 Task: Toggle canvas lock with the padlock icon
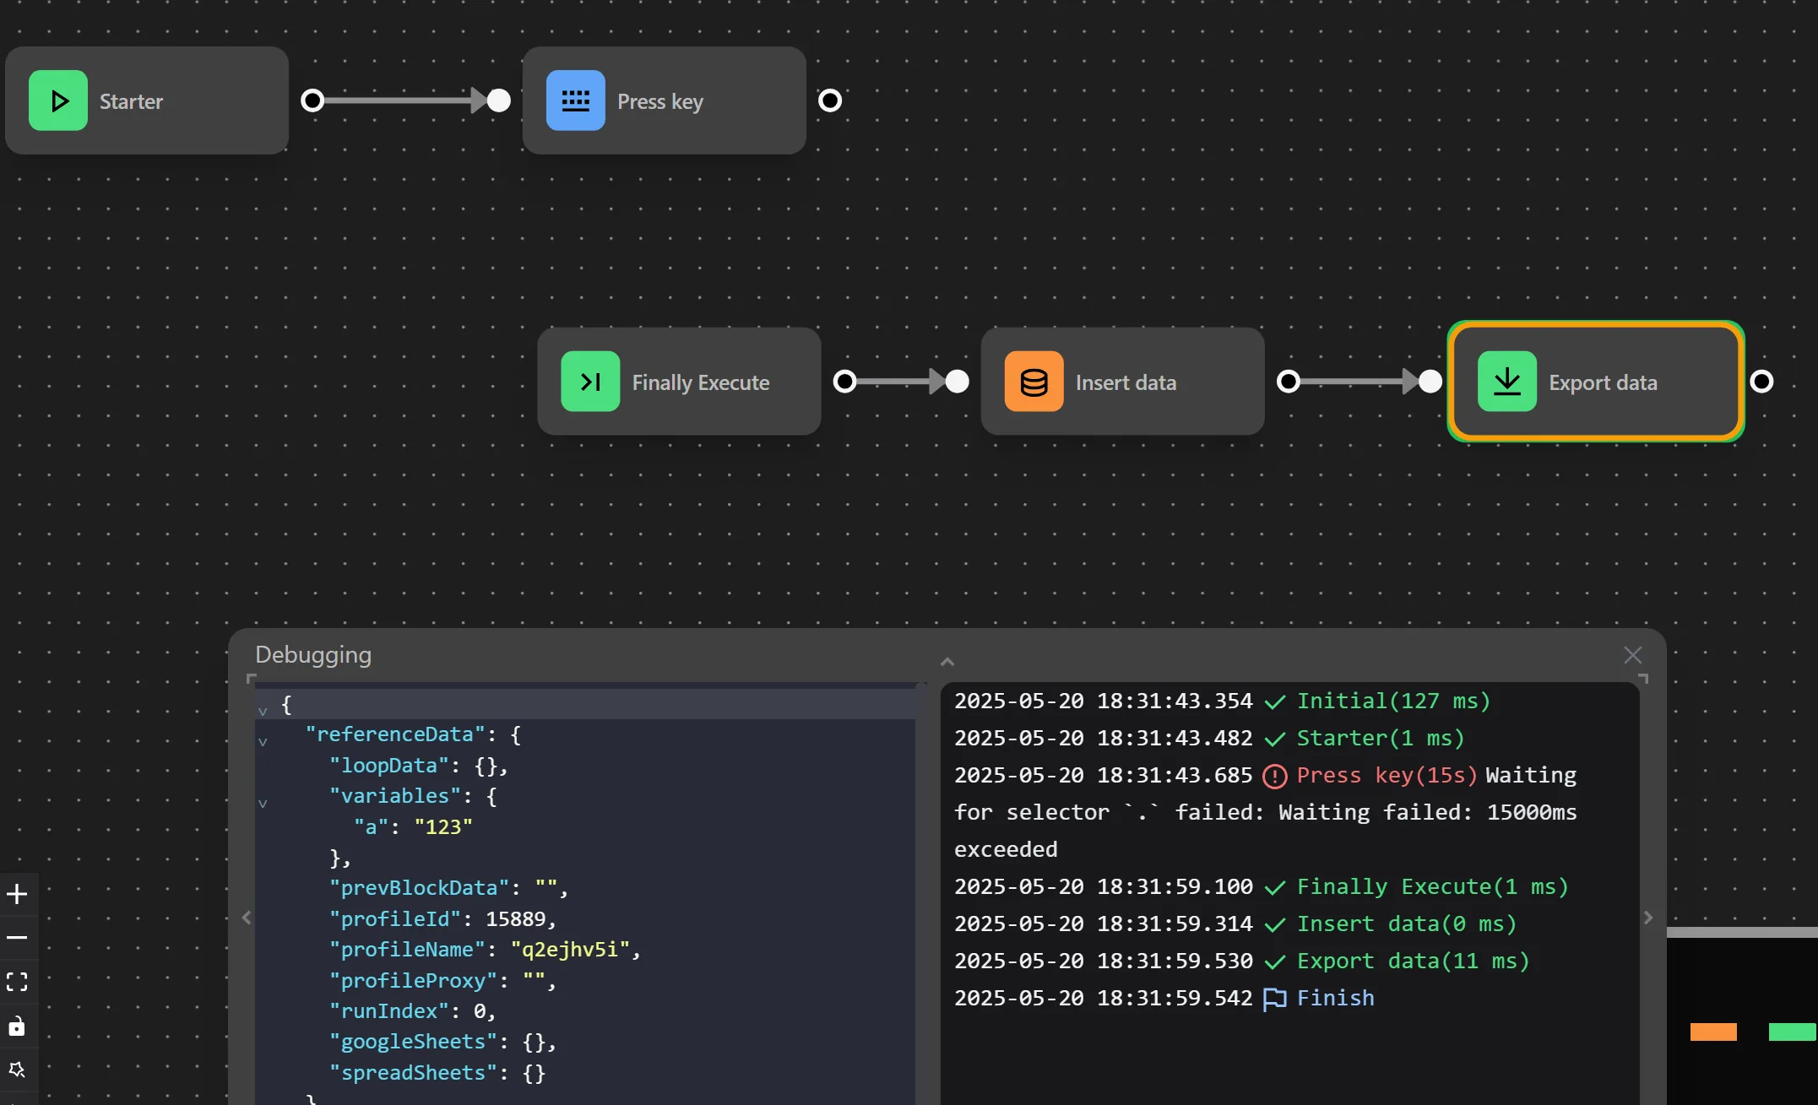(17, 1026)
